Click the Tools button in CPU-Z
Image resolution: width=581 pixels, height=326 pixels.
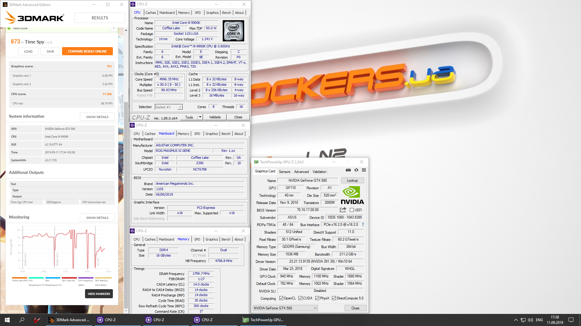coord(189,117)
